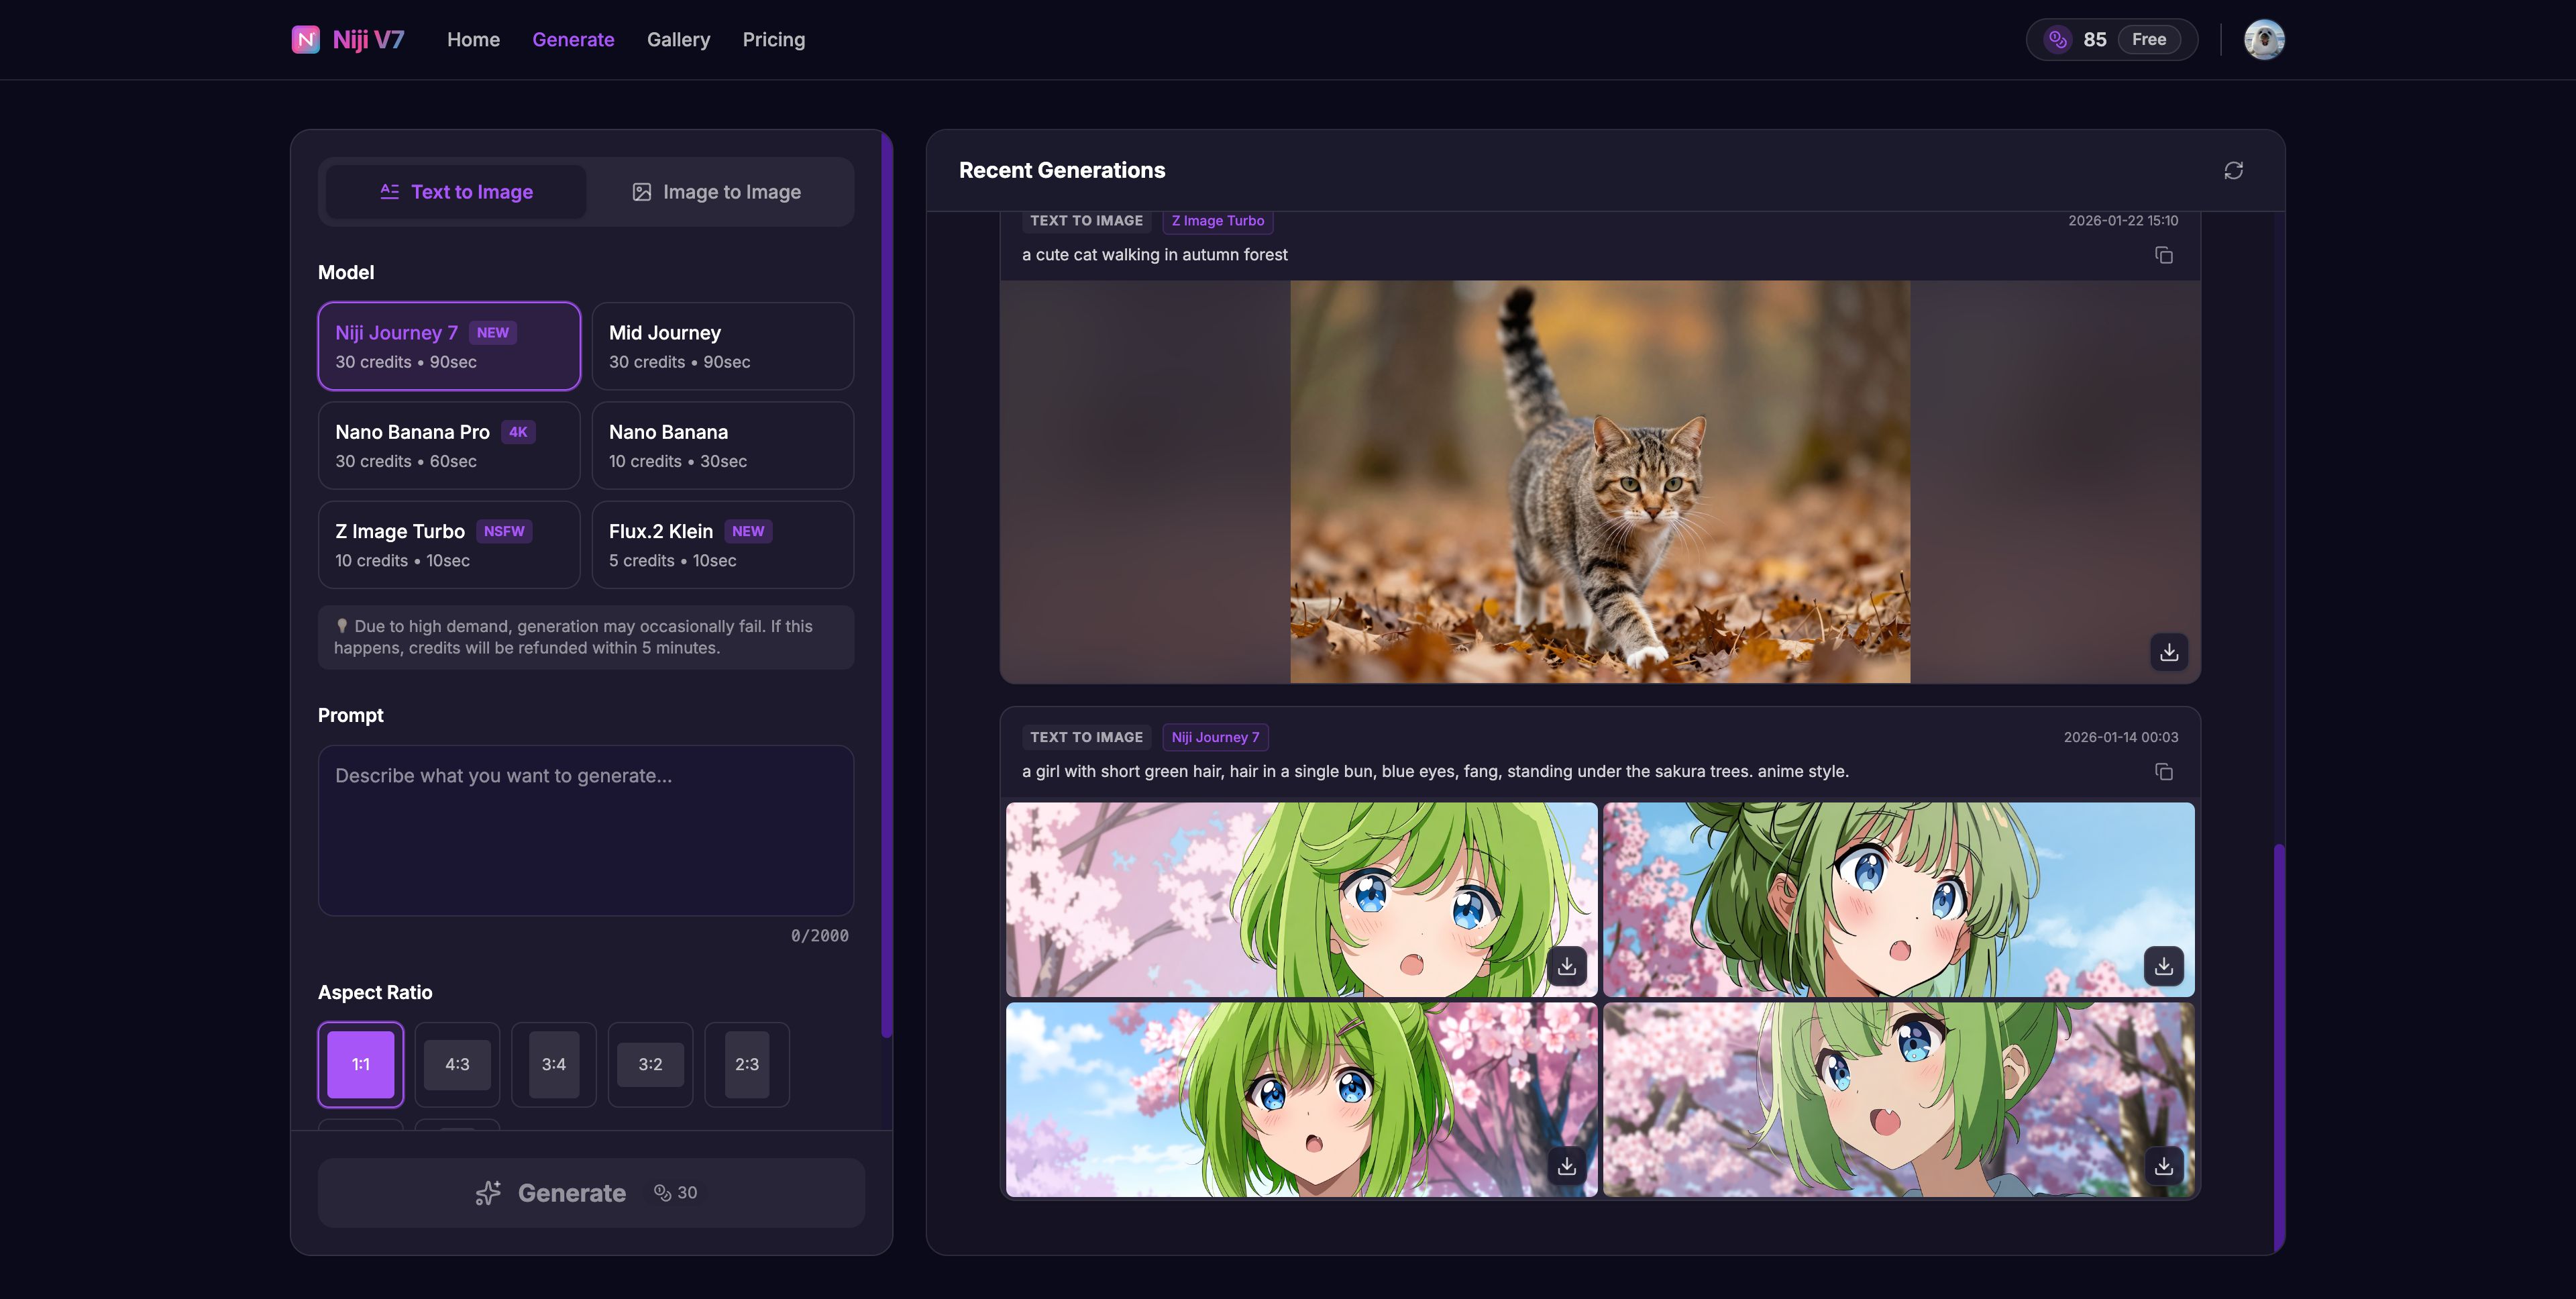The width and height of the screenshot is (2576, 1299).
Task: Copy the green-haired girl prompt
Action: click(2164, 772)
